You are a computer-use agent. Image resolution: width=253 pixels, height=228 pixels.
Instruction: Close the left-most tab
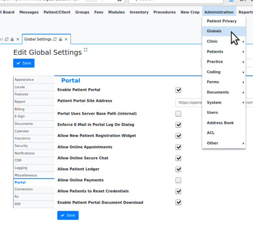point(18,39)
